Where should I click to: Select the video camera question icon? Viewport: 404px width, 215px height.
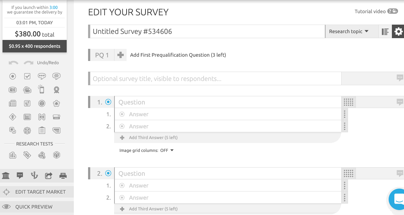pos(27,90)
